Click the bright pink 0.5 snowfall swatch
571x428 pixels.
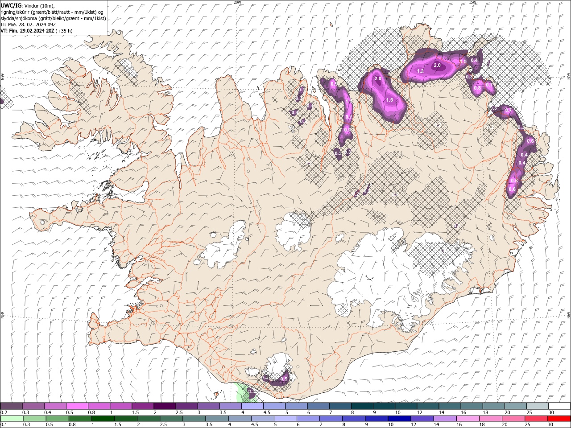click(77, 406)
